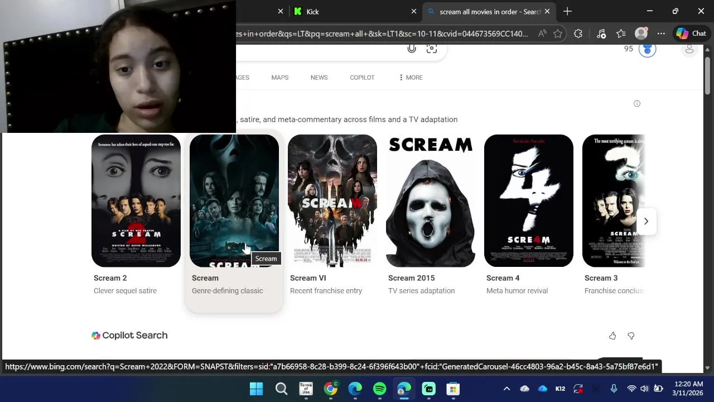Open Copilot Chat button

coord(691,33)
